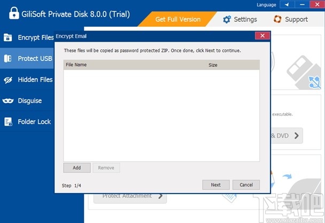Open Support from the top bar
Viewport: 325px width, 223px height.
tap(291, 19)
